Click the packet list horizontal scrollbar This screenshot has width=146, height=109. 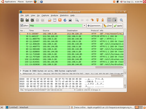71,67
